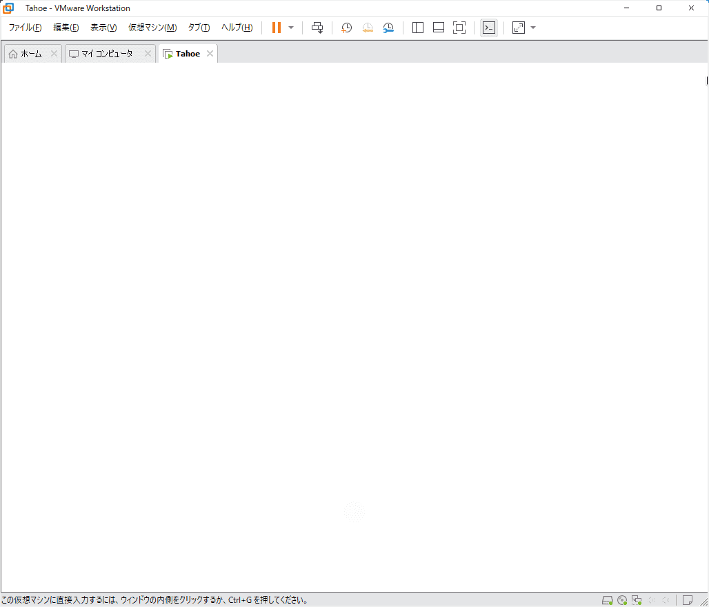Take a snapshot of this virtual machine

coord(347,28)
